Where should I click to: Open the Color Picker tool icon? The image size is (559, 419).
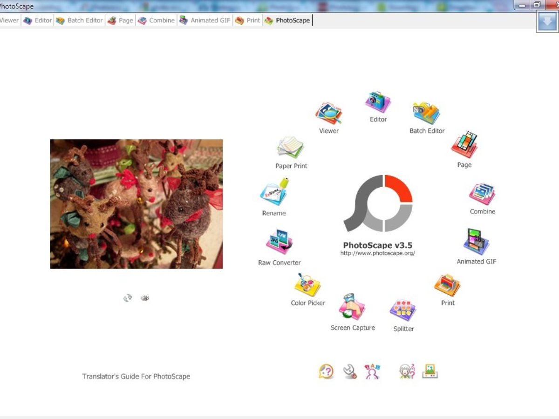(307, 284)
